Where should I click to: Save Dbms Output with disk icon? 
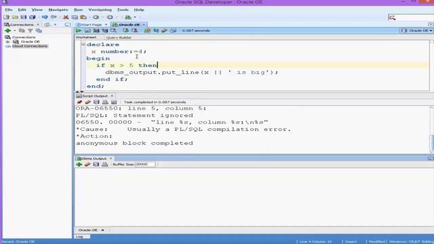click(96, 164)
